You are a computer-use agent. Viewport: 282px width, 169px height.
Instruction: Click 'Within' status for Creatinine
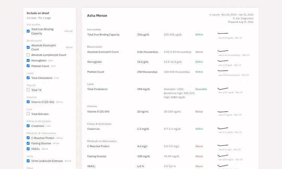point(199,129)
